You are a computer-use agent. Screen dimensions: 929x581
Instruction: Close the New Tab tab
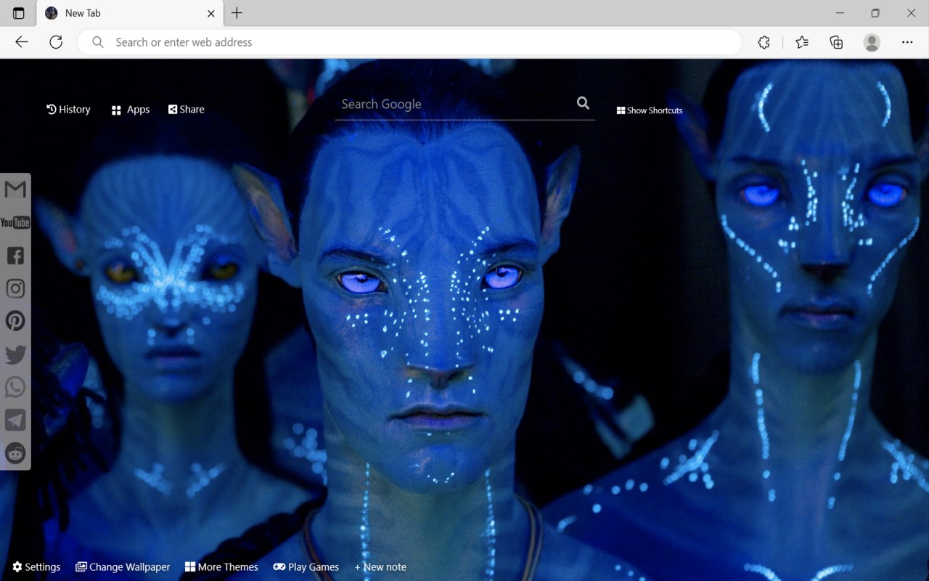point(211,13)
